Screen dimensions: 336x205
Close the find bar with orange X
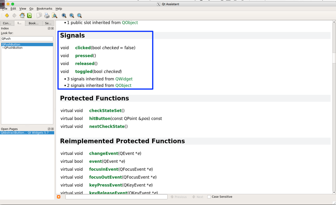[x=59, y=197]
